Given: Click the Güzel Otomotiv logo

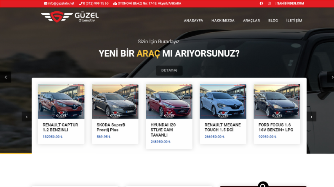Looking at the screenshot, I should [x=70, y=17].
